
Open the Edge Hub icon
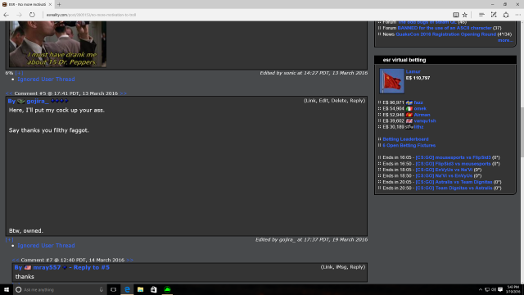coord(481,15)
